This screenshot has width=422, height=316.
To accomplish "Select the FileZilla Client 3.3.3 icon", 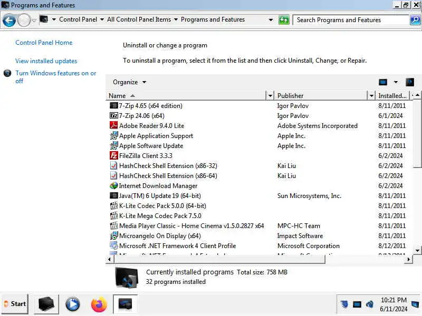I will (114, 155).
